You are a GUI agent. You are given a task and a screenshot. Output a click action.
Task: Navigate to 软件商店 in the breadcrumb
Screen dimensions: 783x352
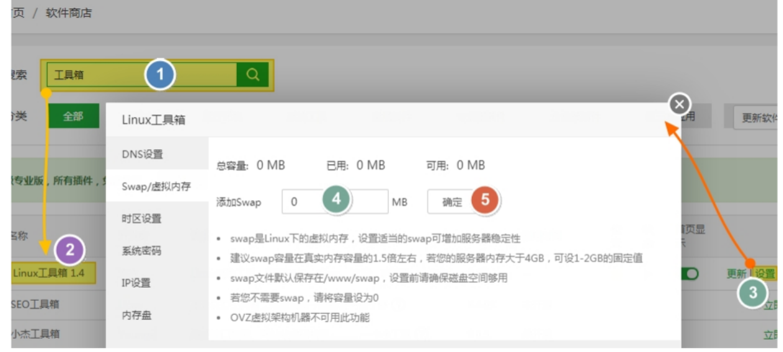point(69,13)
